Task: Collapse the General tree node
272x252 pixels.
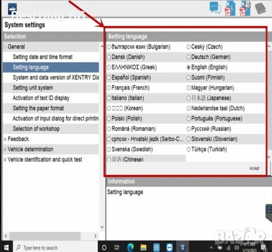Action: point(5,47)
